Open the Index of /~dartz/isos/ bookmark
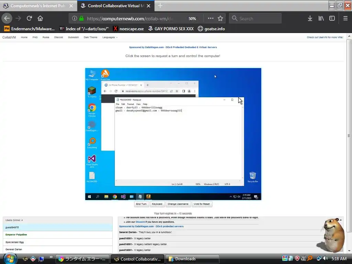The image size is (352, 264). 84,29
